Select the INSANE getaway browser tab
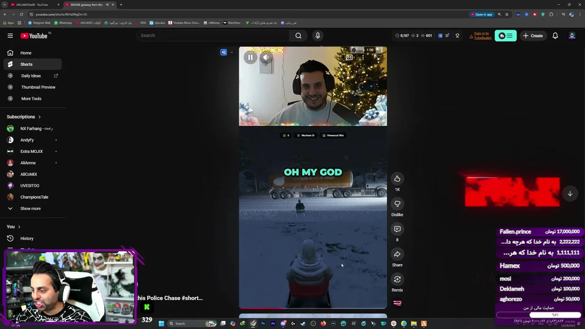585x329 pixels. tap(90, 5)
